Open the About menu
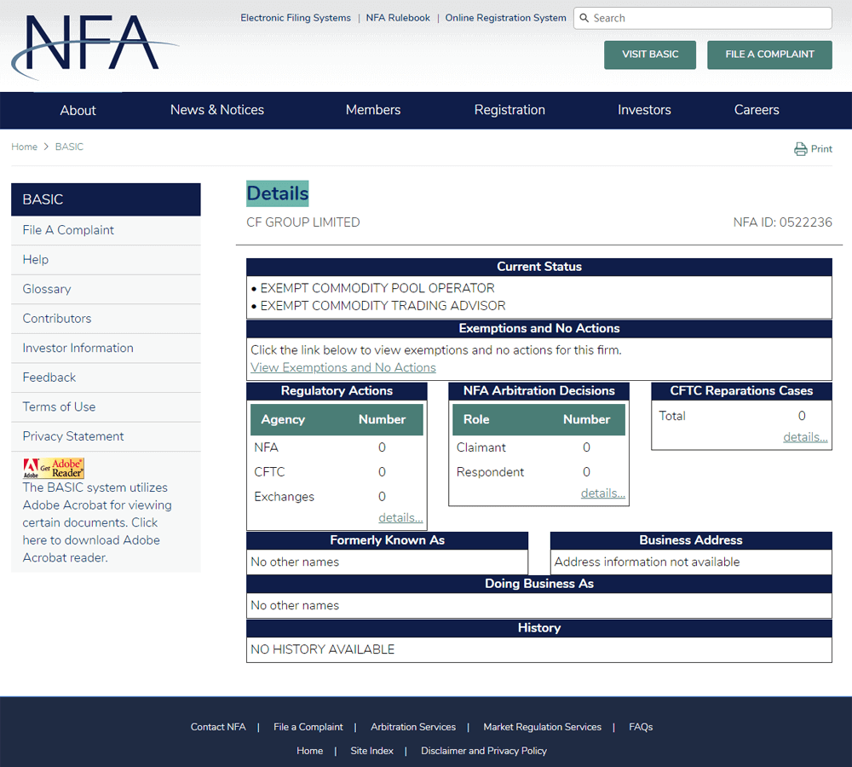This screenshot has width=852, height=767. click(x=78, y=110)
